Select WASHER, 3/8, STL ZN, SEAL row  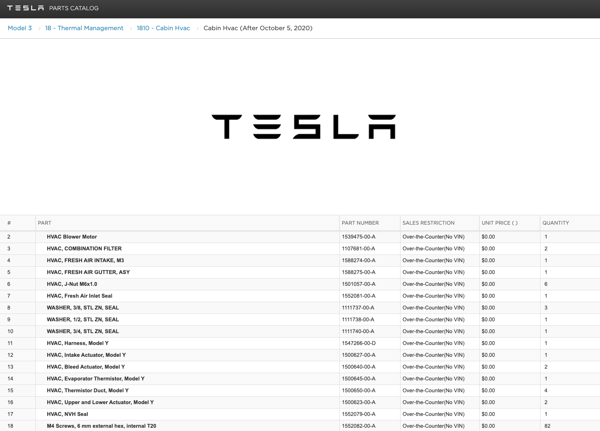click(83, 308)
